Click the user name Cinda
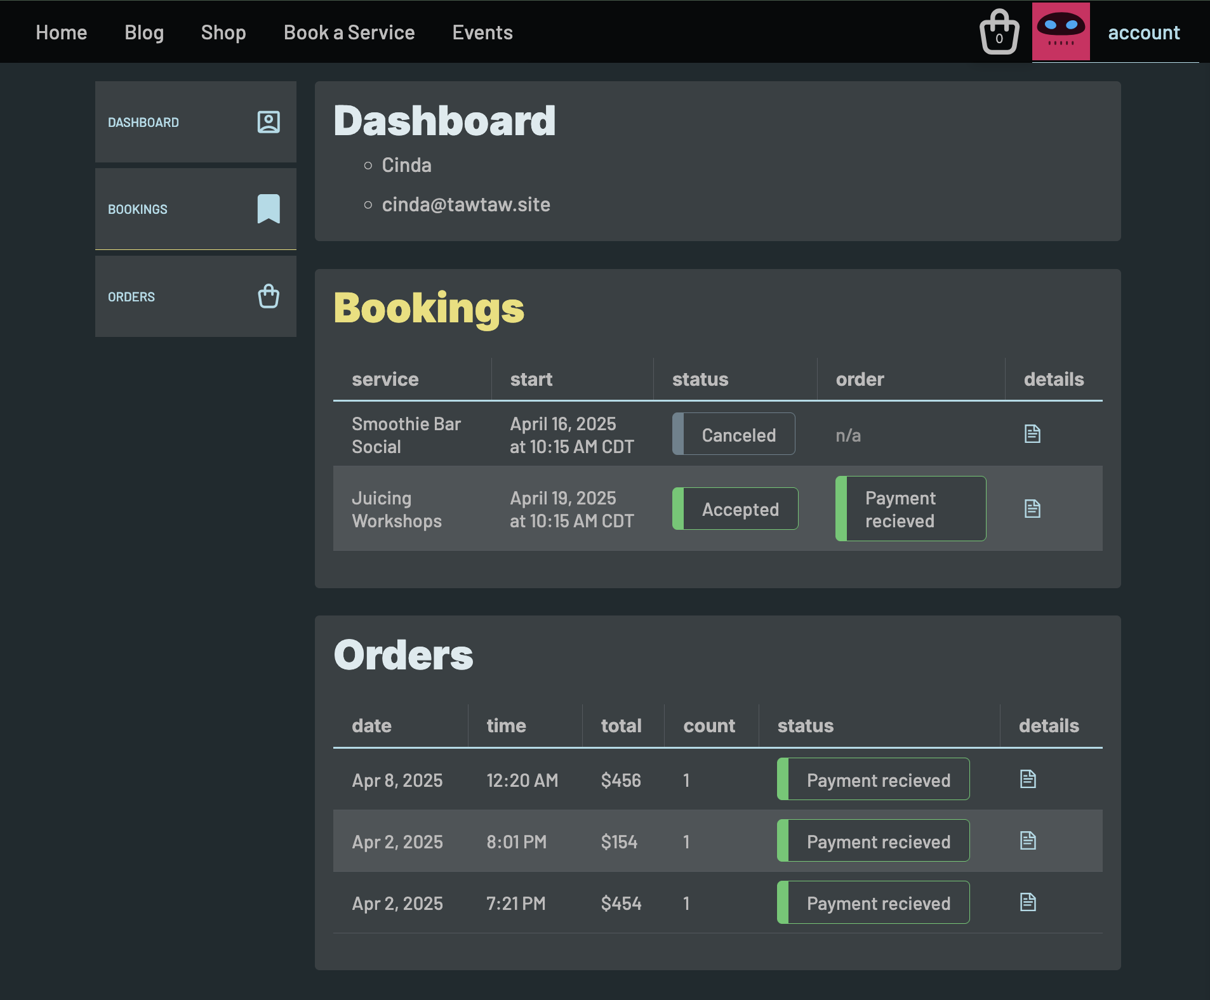The width and height of the screenshot is (1210, 1000). pos(406,165)
